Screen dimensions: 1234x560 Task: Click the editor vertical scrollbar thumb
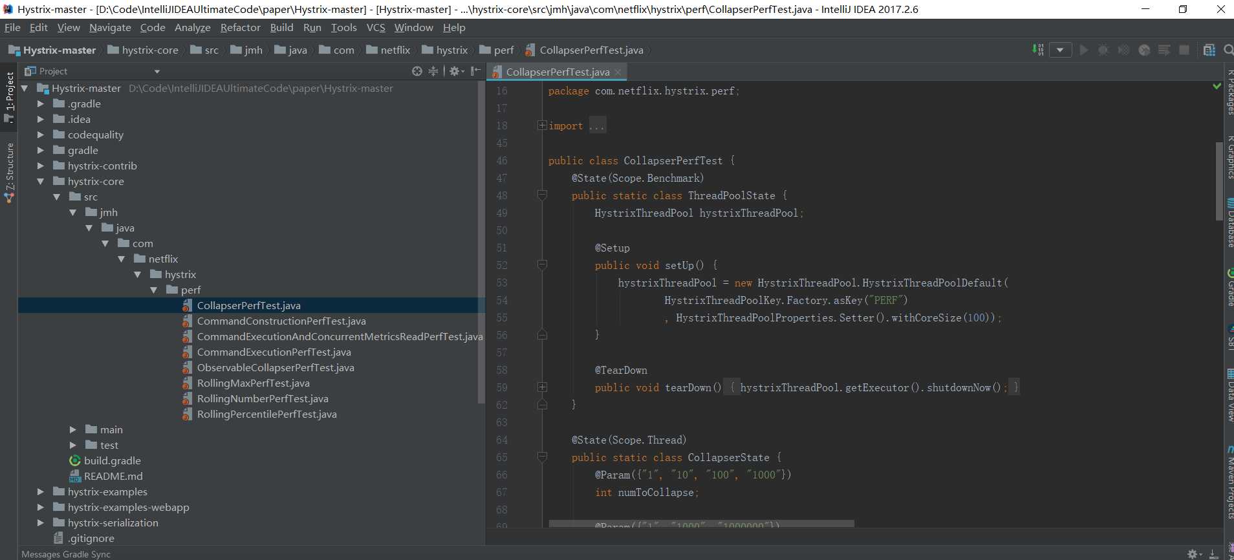(1219, 181)
